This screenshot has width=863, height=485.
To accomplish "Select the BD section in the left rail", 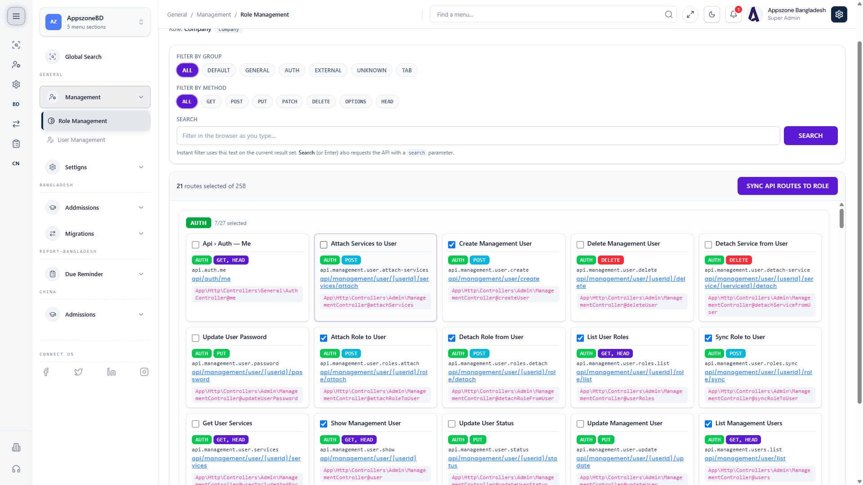I will click(16, 104).
